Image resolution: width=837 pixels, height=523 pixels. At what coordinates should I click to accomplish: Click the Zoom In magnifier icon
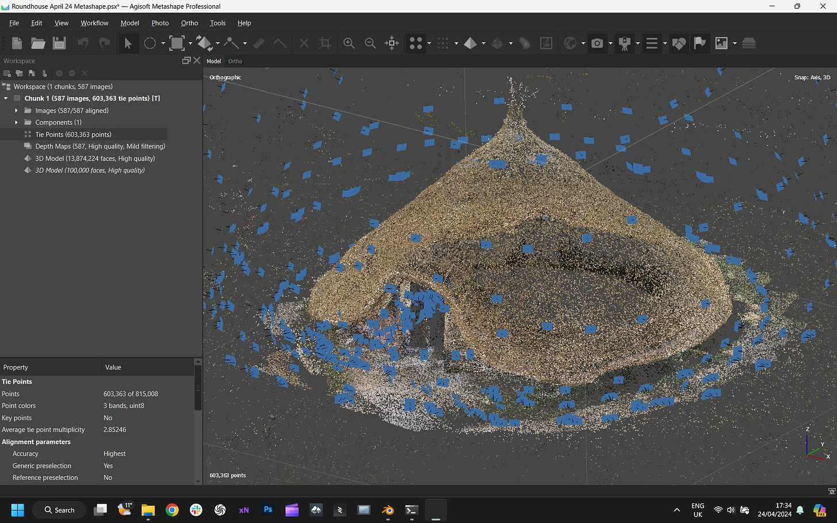349,43
